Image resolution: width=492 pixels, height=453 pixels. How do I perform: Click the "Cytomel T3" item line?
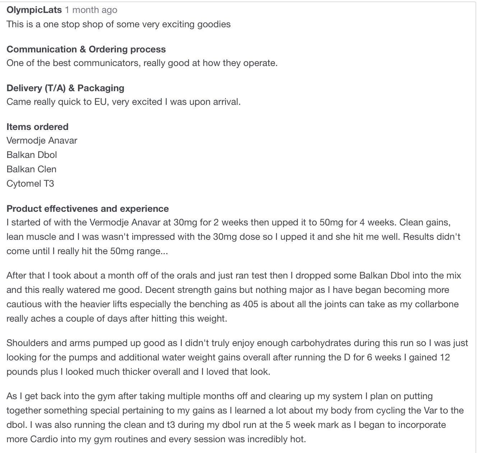(x=30, y=184)
